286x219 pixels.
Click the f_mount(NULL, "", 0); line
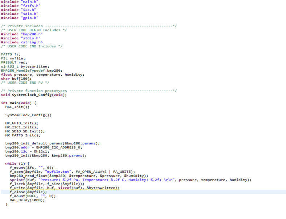point(33,196)
